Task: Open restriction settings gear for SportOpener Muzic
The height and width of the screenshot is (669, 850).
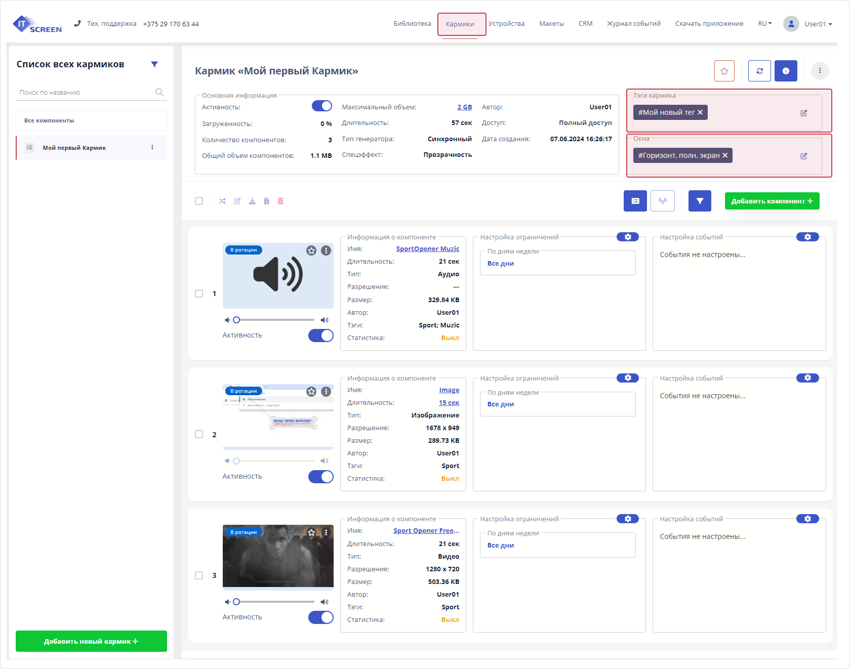Action: (628, 237)
